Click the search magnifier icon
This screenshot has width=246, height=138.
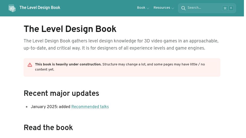[x=183, y=8]
